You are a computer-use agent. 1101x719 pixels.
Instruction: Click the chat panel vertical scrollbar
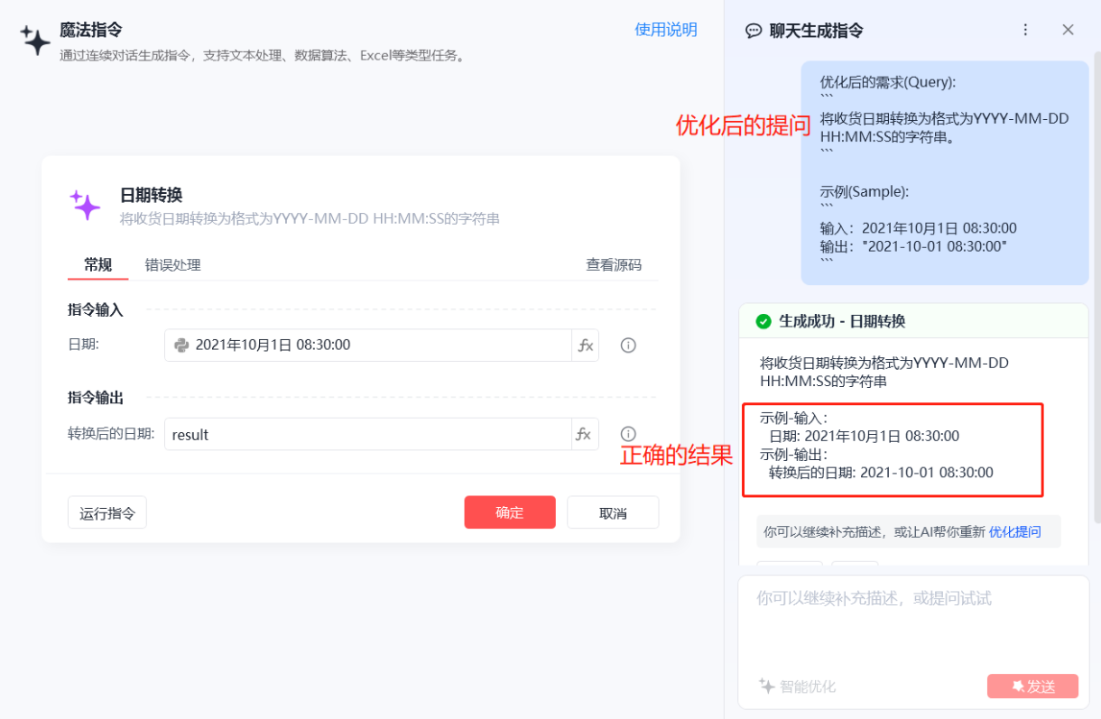(x=1096, y=289)
